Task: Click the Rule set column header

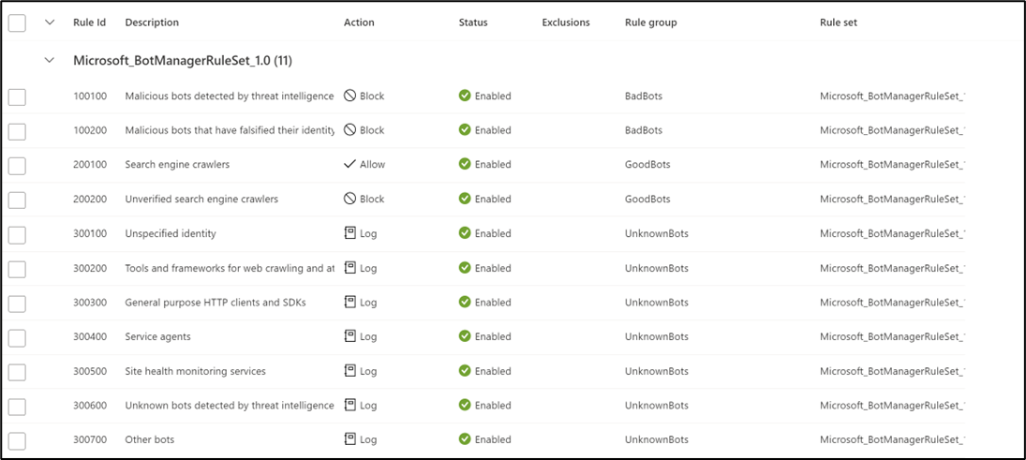Action: pyautogui.click(x=839, y=22)
